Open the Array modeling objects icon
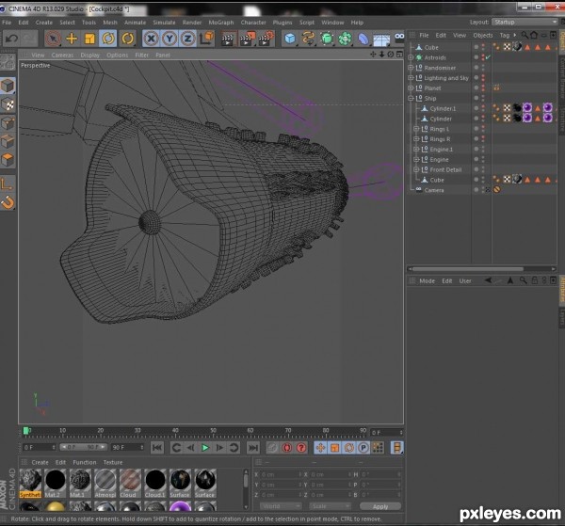The image size is (565, 526). [345, 39]
